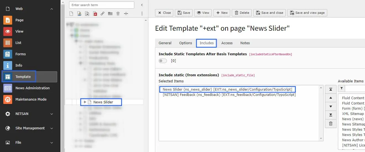Select the mount point page icon
This screenshot has width=365, height=152.
click(x=95, y=14)
